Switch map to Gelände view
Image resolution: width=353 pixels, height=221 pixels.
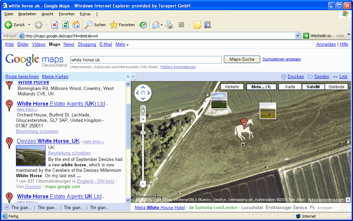tap(336, 87)
